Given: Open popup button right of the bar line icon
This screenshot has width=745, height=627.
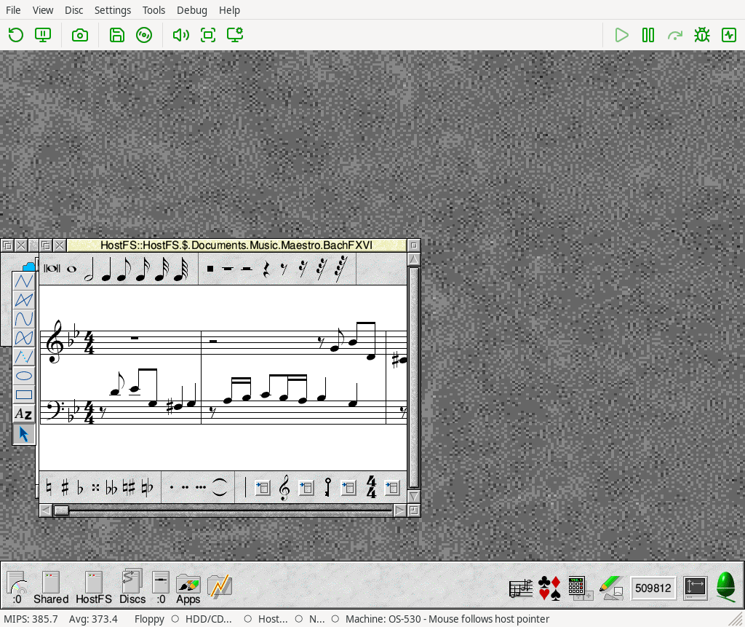Looking at the screenshot, I should coord(263,488).
